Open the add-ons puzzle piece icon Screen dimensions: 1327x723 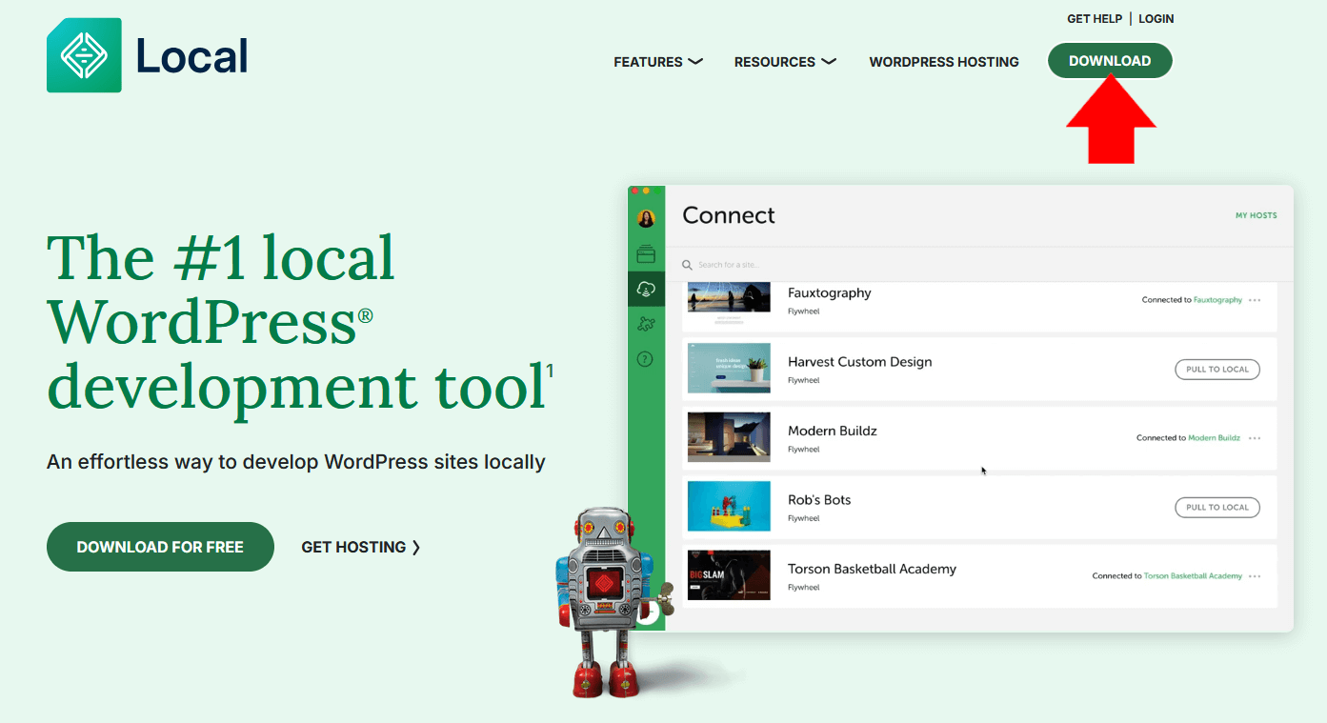pyautogui.click(x=646, y=324)
